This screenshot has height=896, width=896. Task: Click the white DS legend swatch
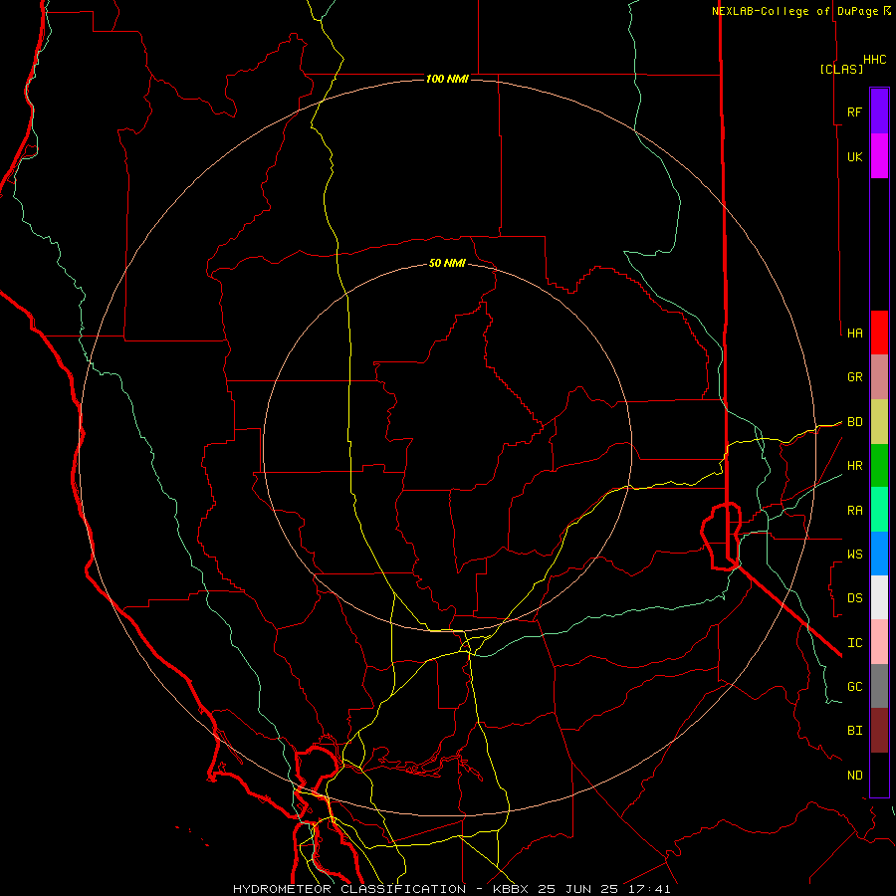pyautogui.click(x=879, y=597)
